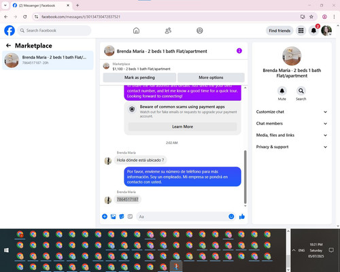The image size is (340, 272).
Task: Open the Home feed icon
Action: pos(136,31)
